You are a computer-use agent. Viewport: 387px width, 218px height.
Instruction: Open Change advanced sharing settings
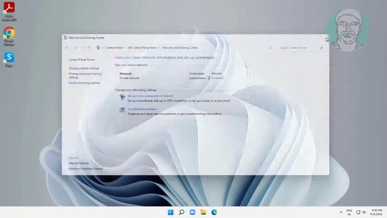(85, 75)
